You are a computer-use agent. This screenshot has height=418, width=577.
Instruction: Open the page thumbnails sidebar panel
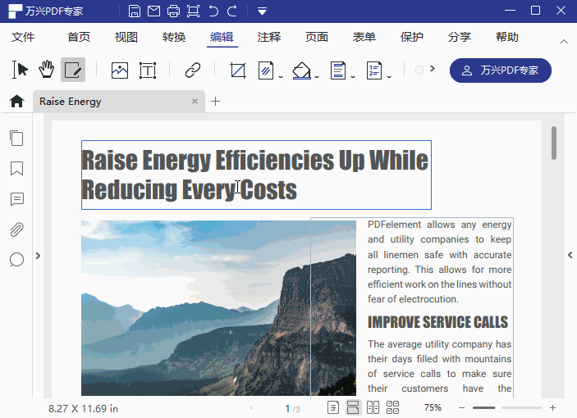16,139
